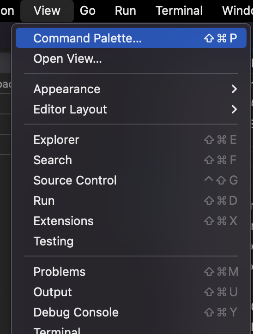Viewport: 253px width, 334px height.
Task: Open the Terminal menu in menu bar
Action: pyautogui.click(x=179, y=11)
